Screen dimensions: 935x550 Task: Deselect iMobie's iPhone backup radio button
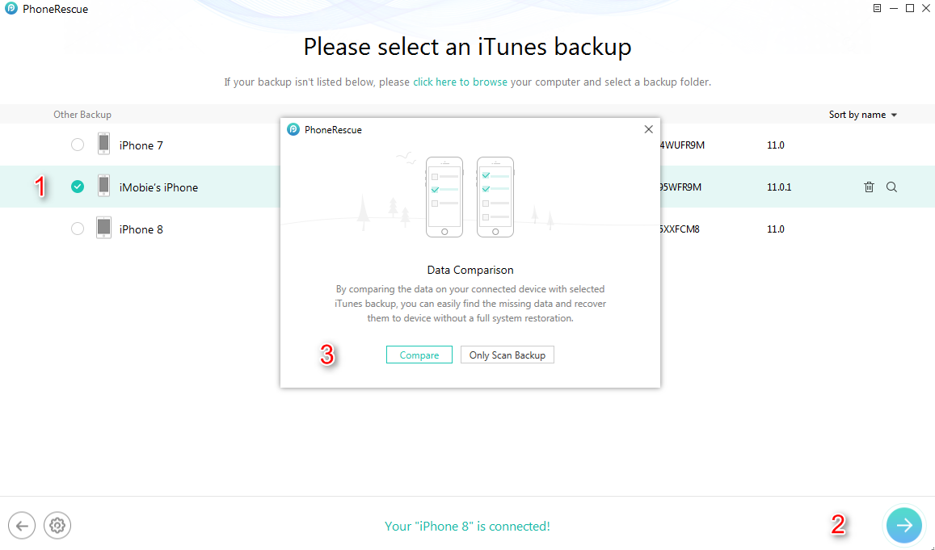click(x=78, y=187)
